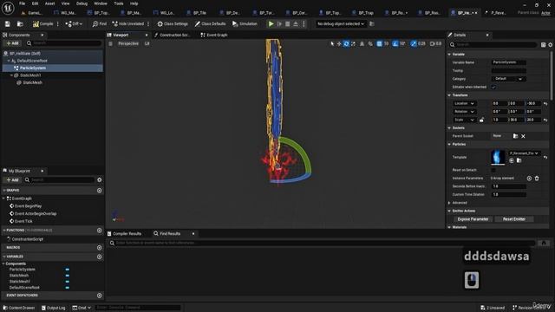The width and height of the screenshot is (555, 312).
Task: Open the debug object selector dropdown
Action: pos(341,23)
